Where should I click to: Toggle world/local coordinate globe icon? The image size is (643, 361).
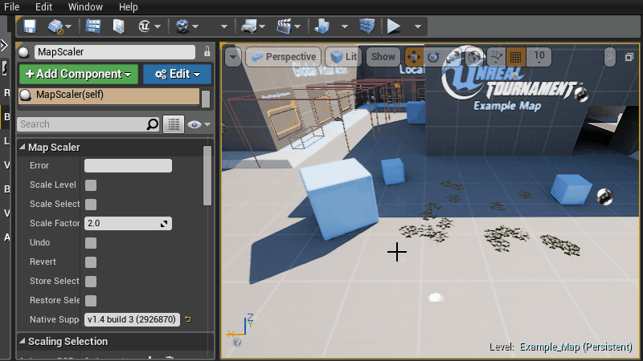[474, 57]
